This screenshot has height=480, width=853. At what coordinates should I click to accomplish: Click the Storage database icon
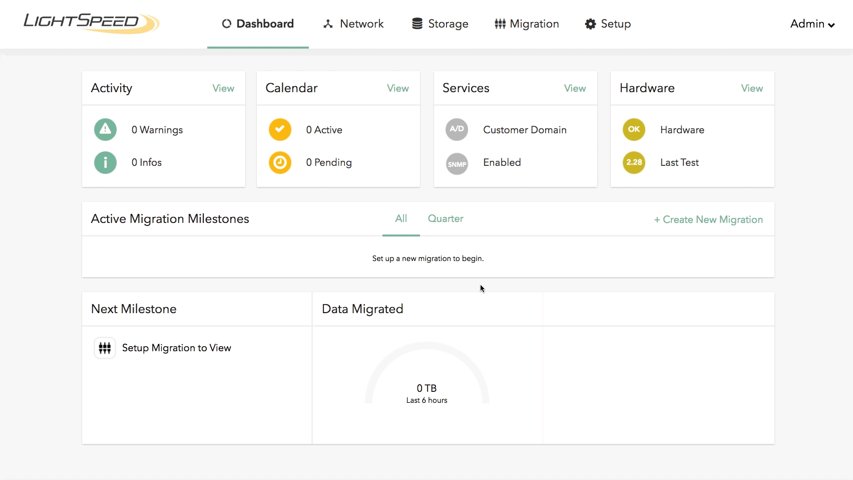417,24
